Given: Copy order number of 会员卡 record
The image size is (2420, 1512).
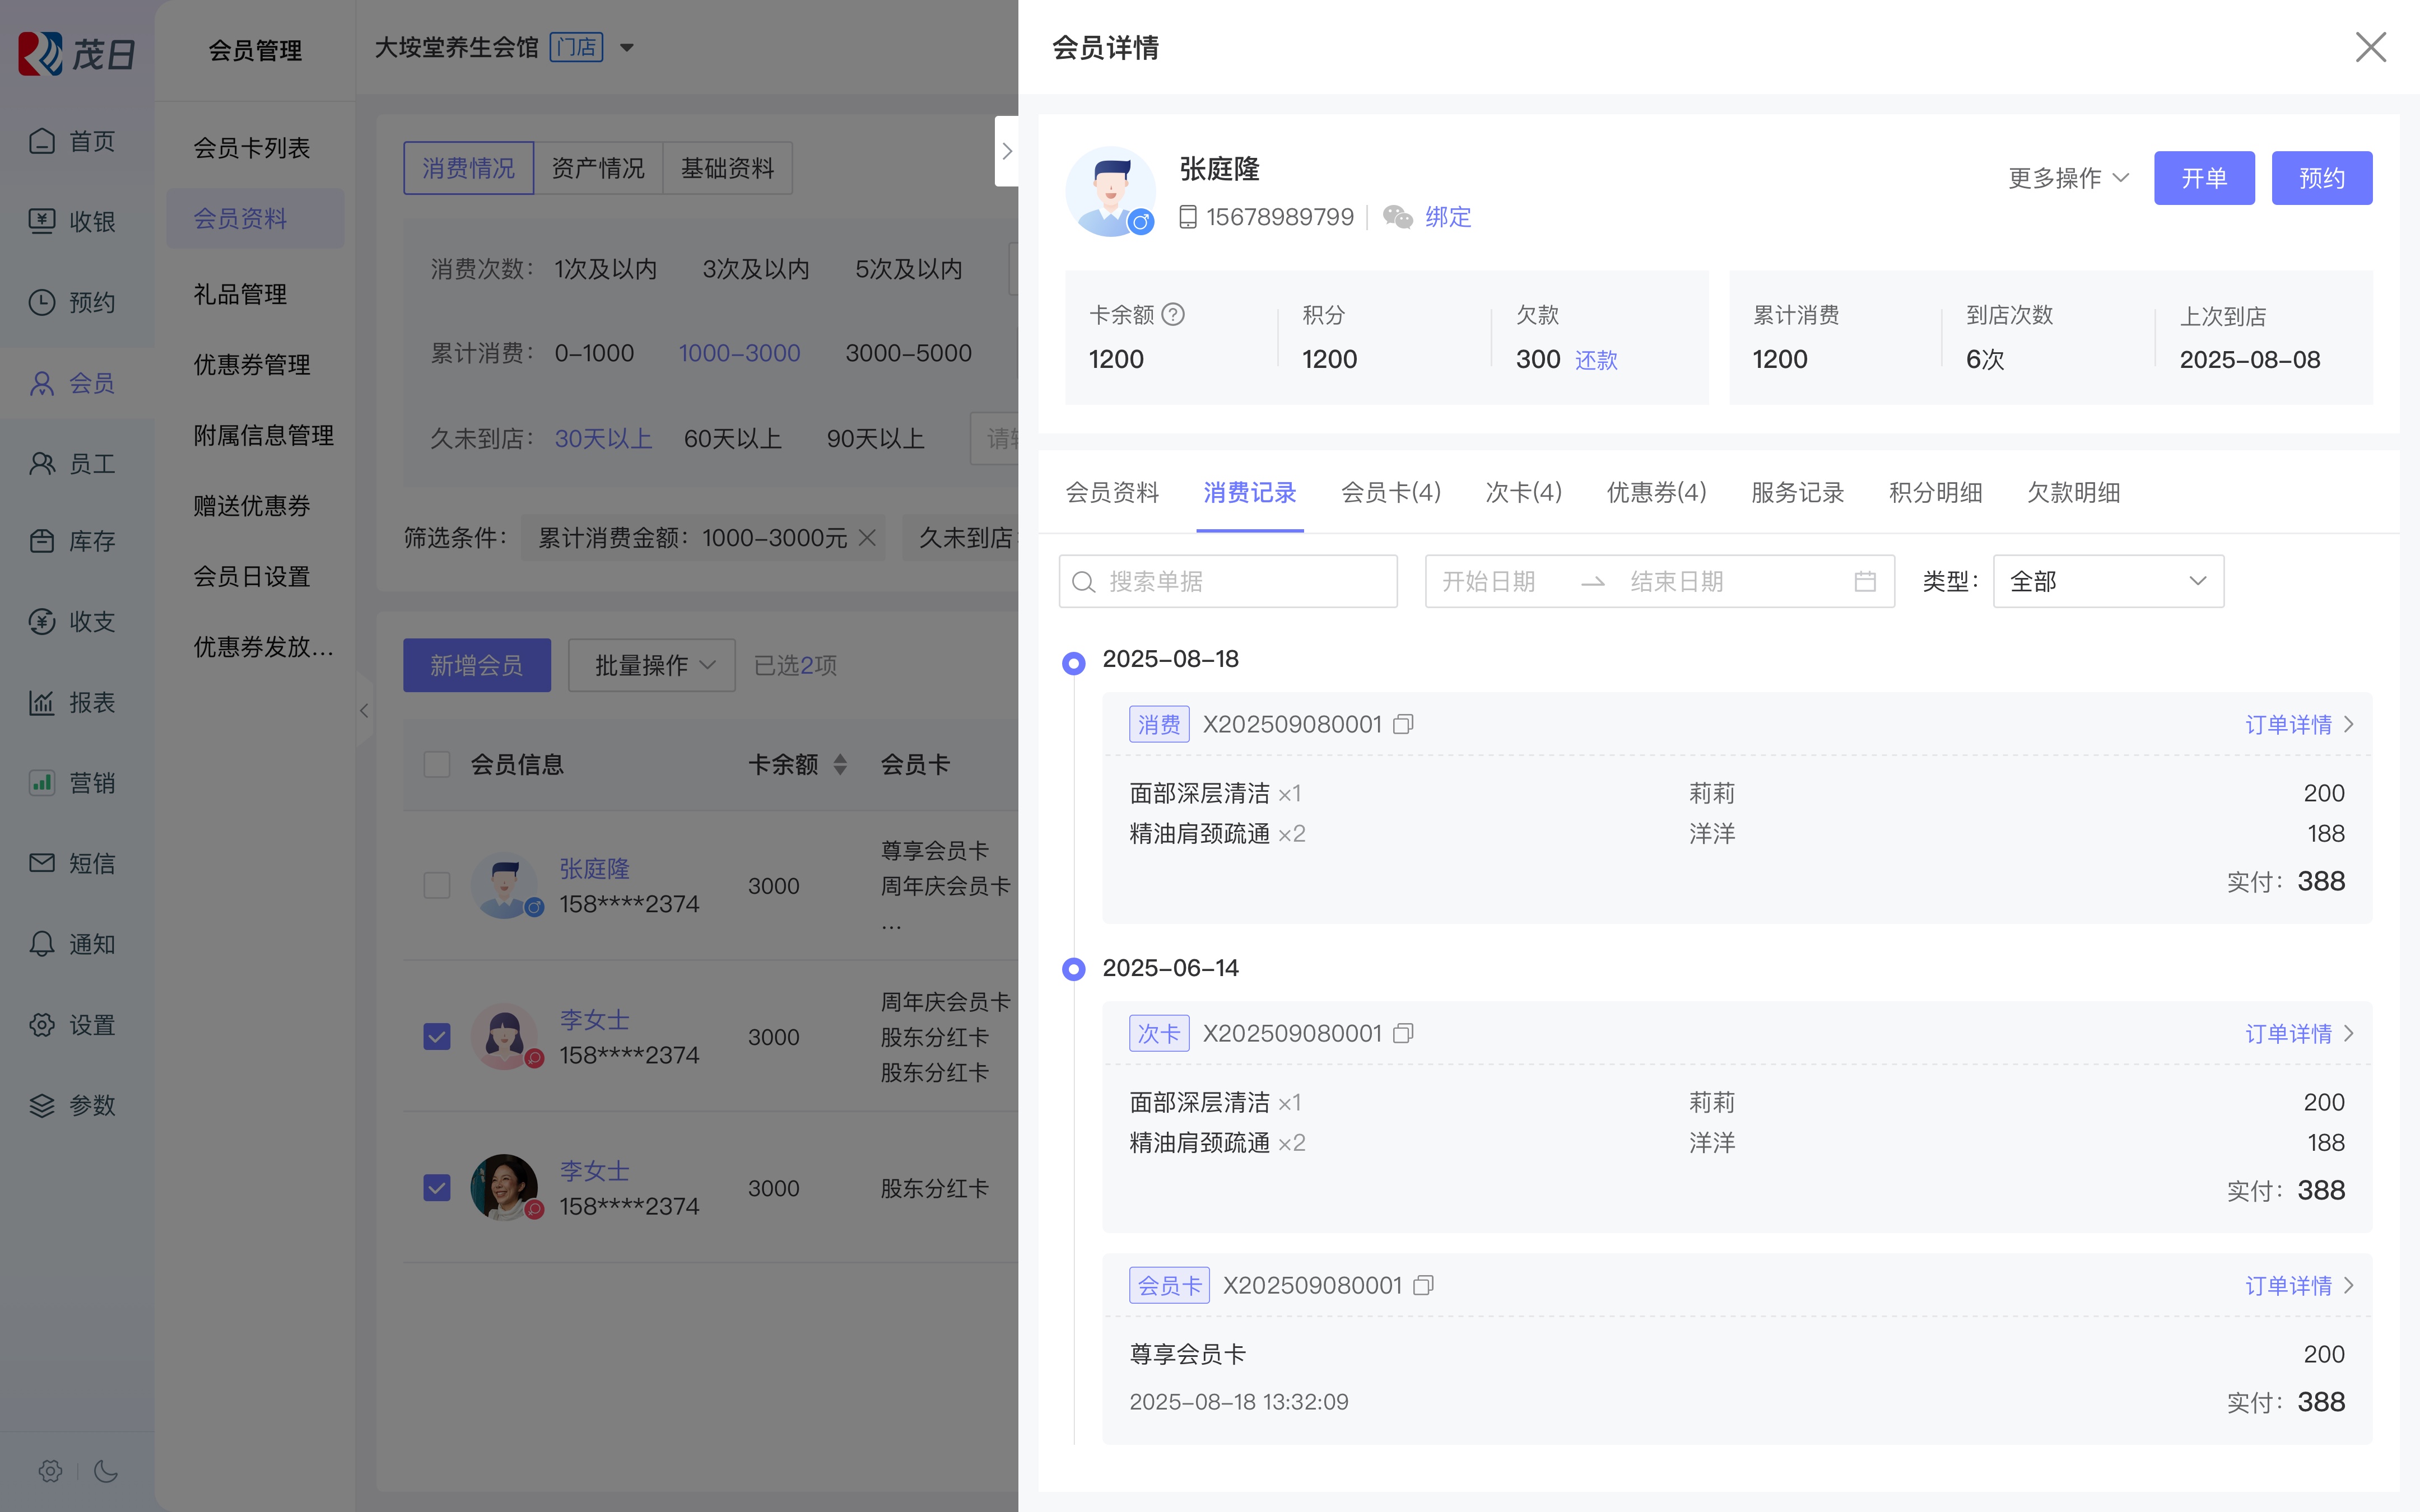Looking at the screenshot, I should coord(1424,1285).
